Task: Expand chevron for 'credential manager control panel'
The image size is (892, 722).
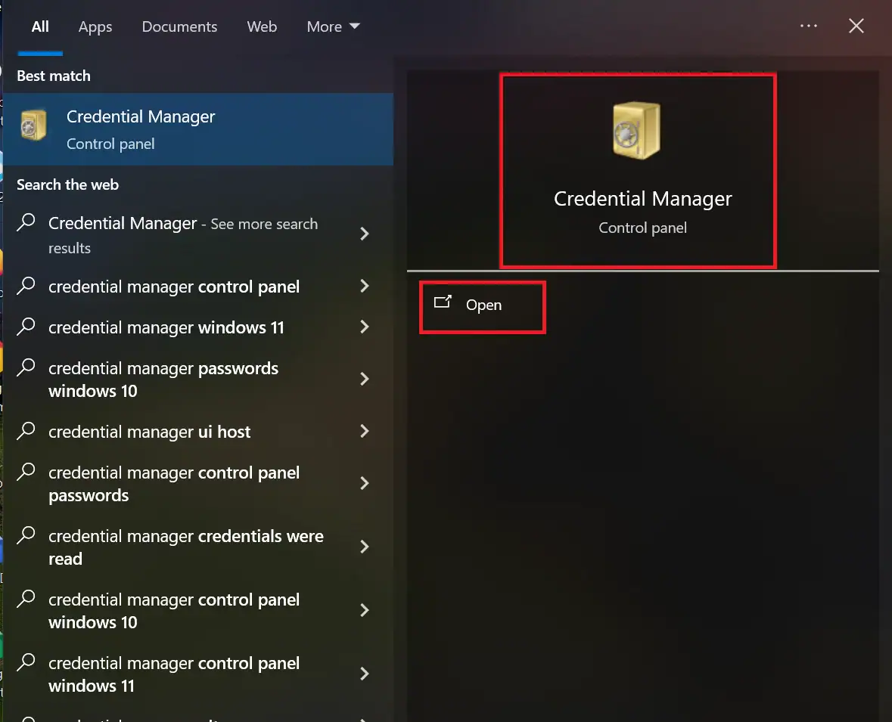Action: (x=365, y=287)
